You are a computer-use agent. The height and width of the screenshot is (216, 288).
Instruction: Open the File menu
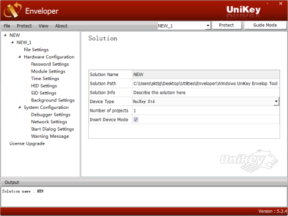[7, 26]
